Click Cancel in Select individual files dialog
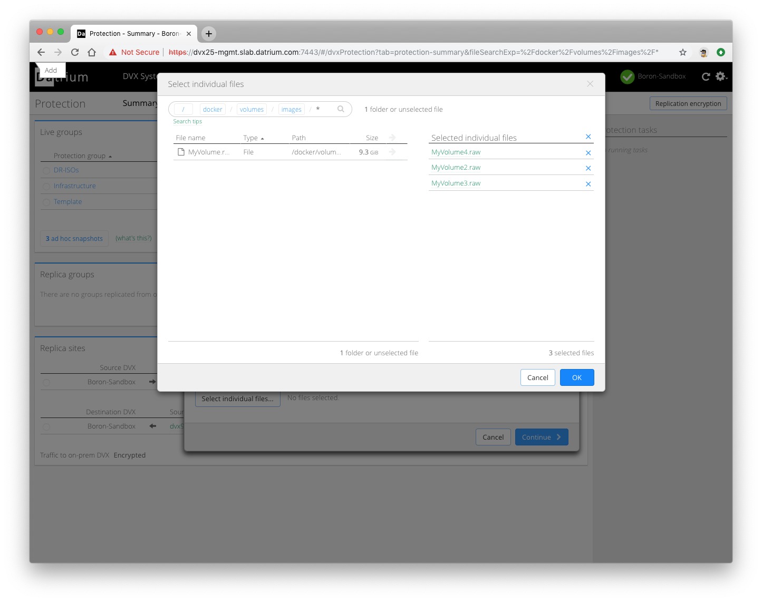Image resolution: width=762 pixels, height=602 pixels. tap(538, 377)
